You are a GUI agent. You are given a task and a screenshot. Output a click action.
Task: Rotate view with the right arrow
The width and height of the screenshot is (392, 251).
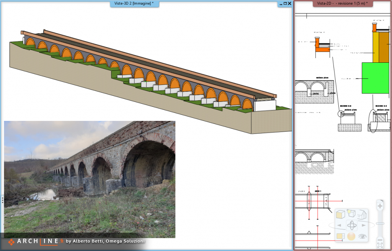(x=364, y=225)
